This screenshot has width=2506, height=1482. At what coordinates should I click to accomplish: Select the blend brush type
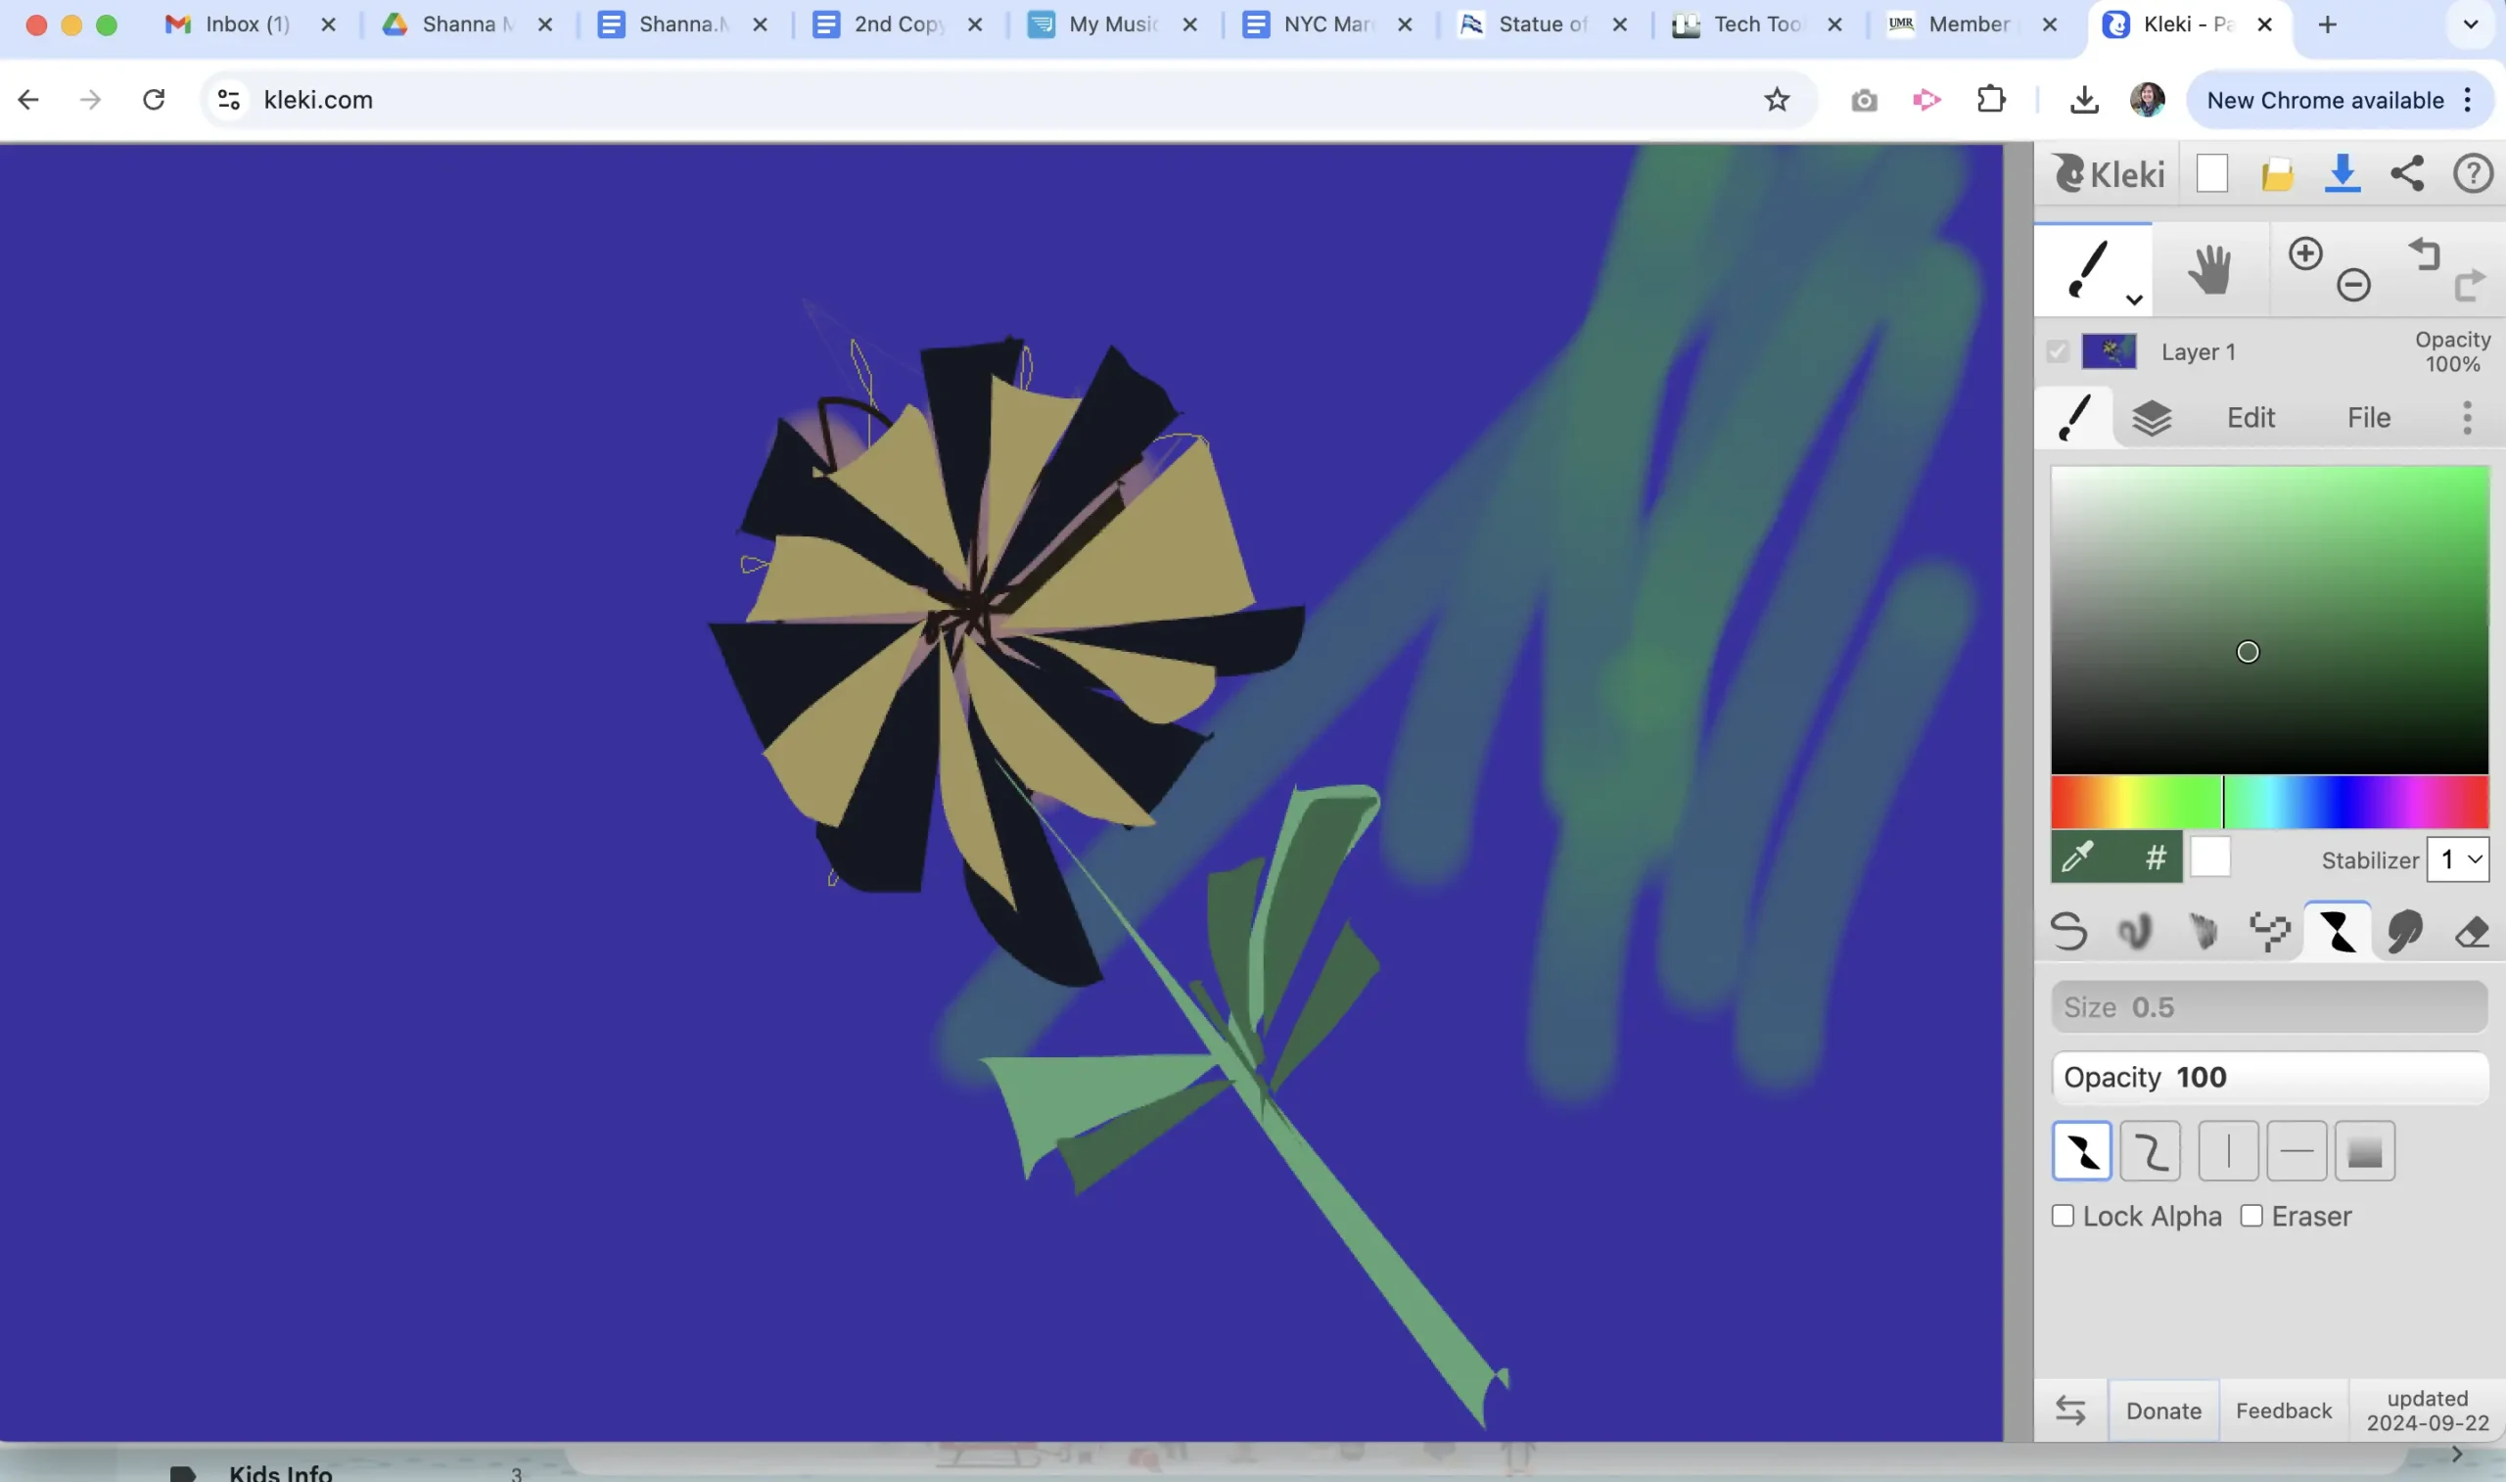(2135, 931)
